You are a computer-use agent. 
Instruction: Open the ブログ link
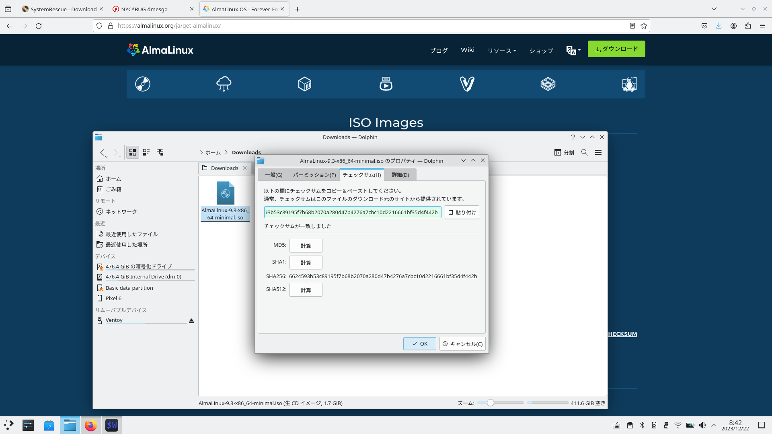[x=439, y=50]
